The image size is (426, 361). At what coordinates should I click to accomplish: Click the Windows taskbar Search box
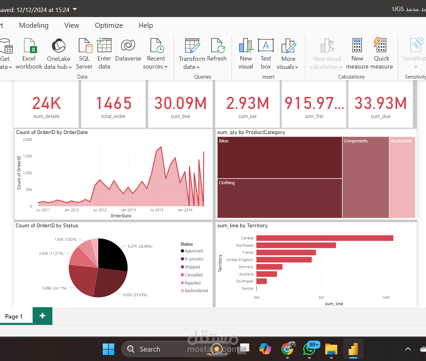(x=157, y=349)
